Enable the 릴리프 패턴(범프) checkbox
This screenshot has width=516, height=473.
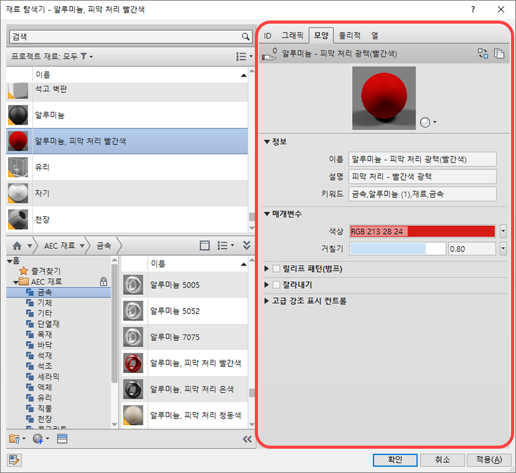(277, 269)
